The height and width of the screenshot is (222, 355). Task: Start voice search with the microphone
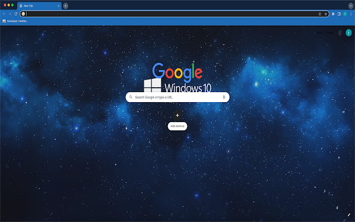pos(224,97)
